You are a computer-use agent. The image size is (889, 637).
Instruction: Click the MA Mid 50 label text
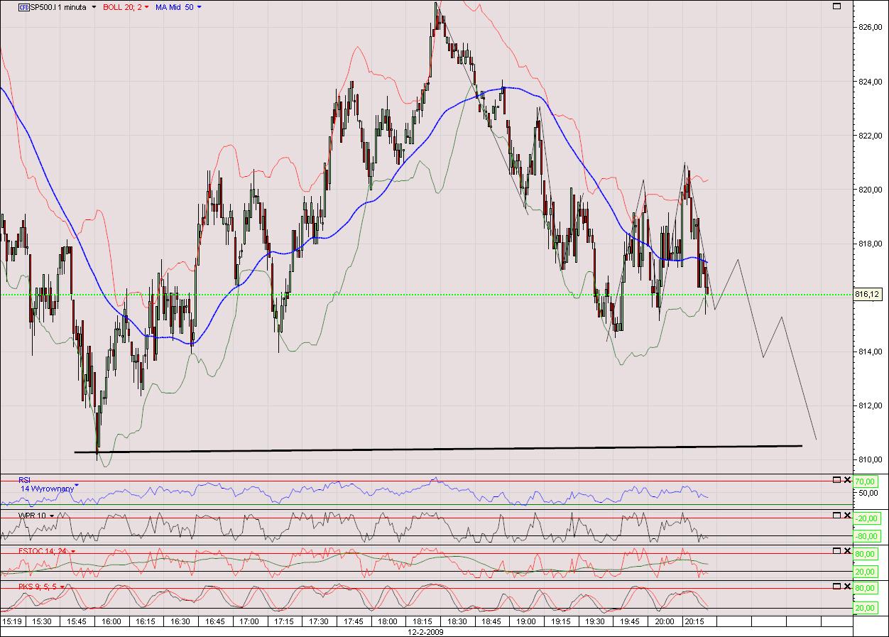(x=174, y=7)
